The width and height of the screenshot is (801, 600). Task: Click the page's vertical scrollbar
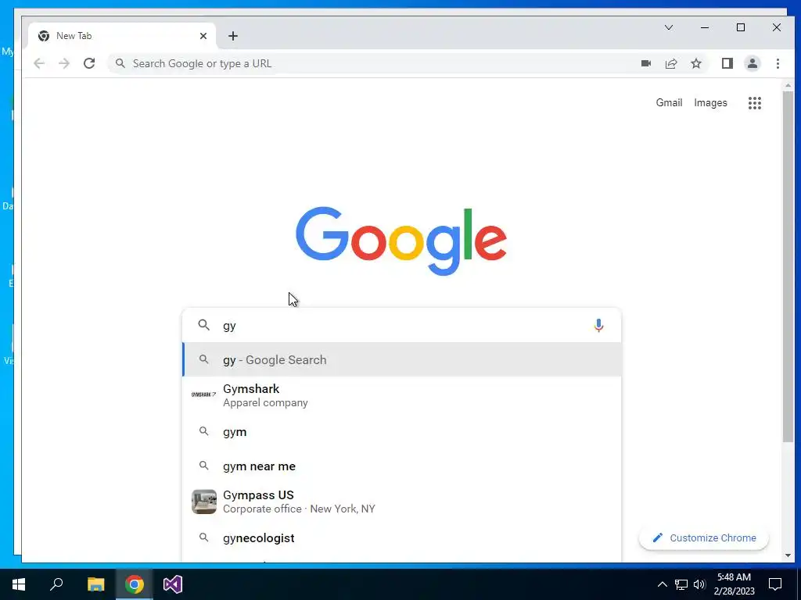787,266
